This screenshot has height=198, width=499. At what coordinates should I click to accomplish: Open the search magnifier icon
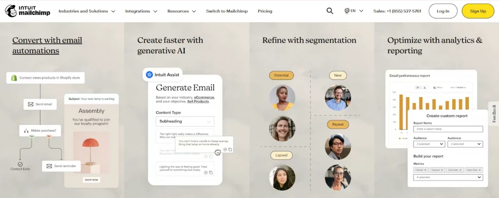pyautogui.click(x=330, y=11)
